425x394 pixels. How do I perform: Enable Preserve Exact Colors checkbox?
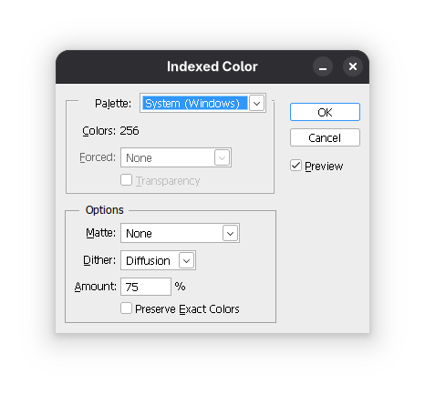pyautogui.click(x=126, y=308)
